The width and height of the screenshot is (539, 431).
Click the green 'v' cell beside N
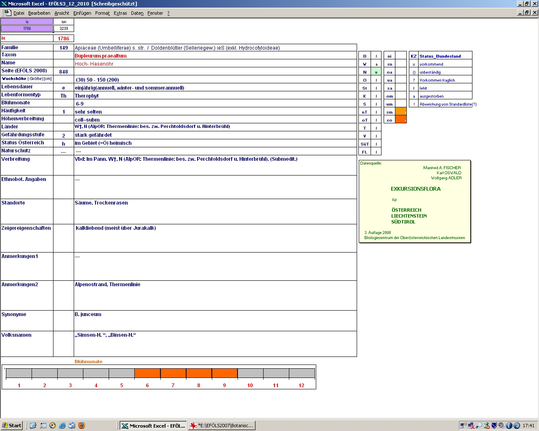click(x=376, y=72)
